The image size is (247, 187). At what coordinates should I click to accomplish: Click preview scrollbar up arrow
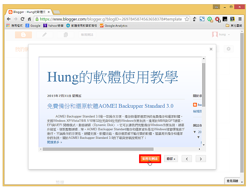[204, 59]
